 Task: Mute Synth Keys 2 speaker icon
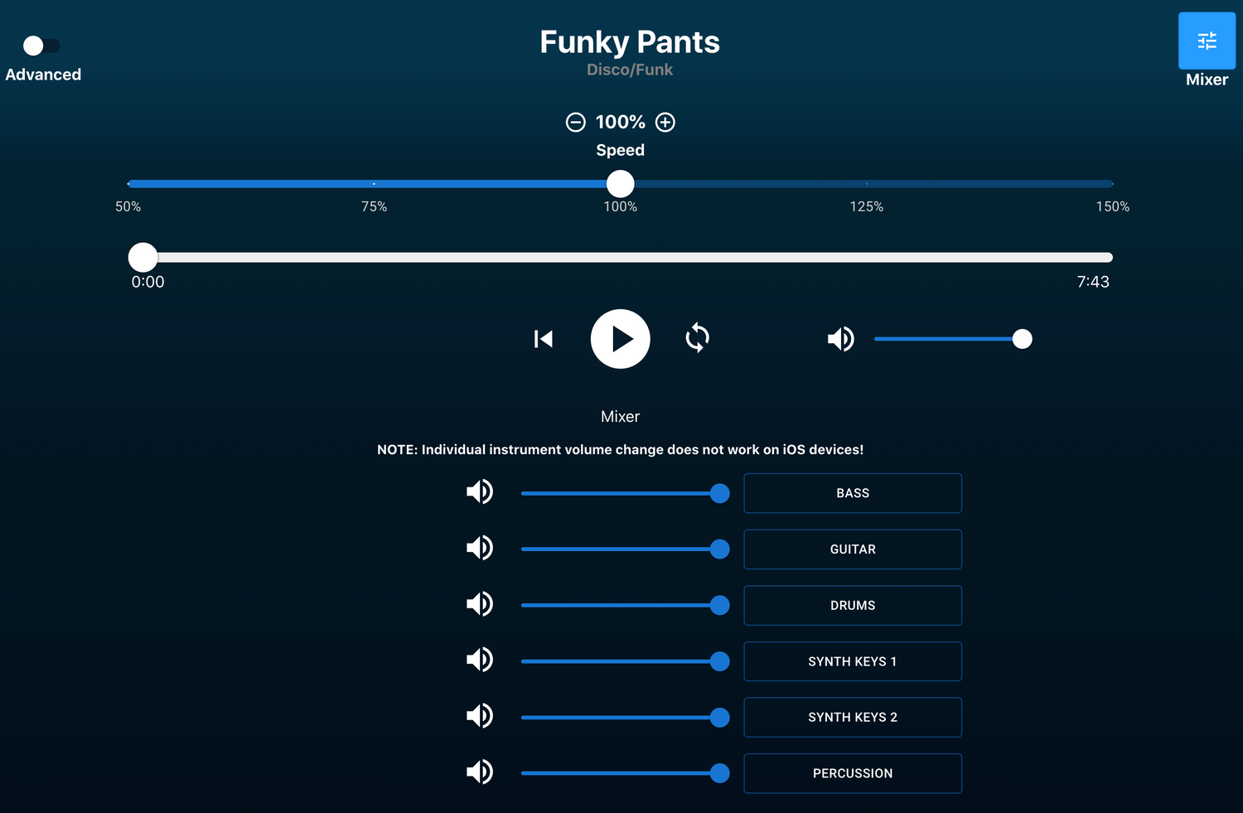pos(480,716)
